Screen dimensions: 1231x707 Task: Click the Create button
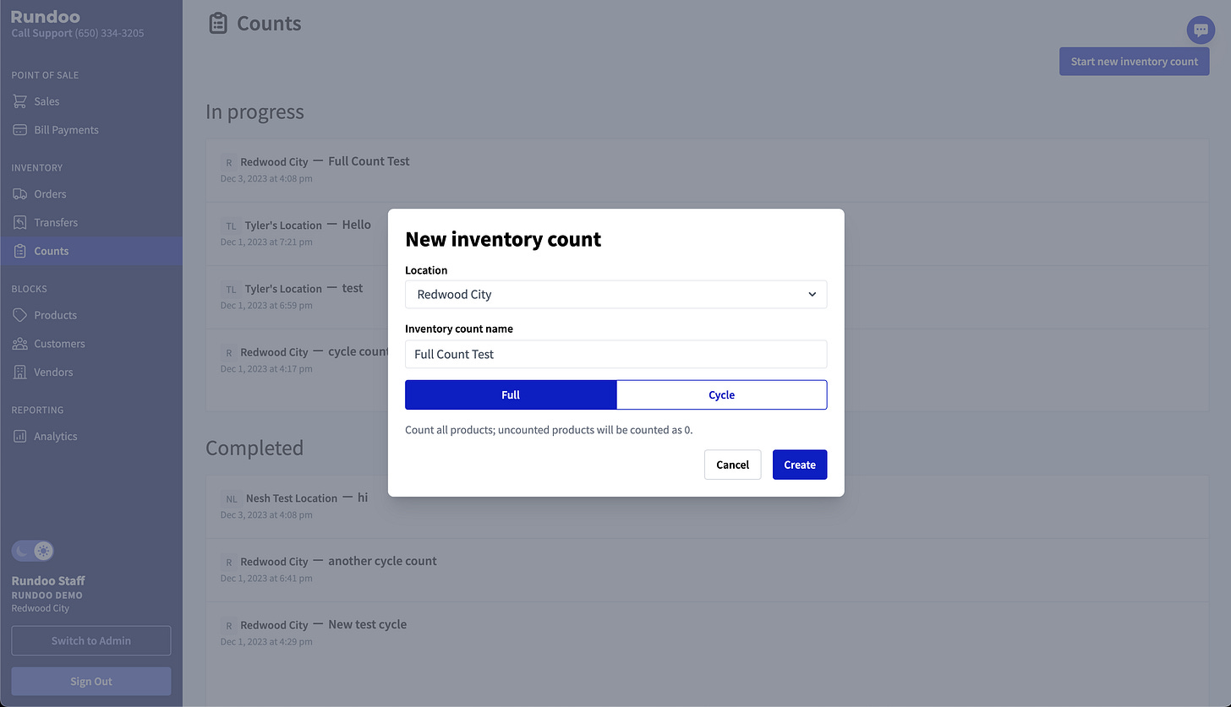tap(800, 465)
